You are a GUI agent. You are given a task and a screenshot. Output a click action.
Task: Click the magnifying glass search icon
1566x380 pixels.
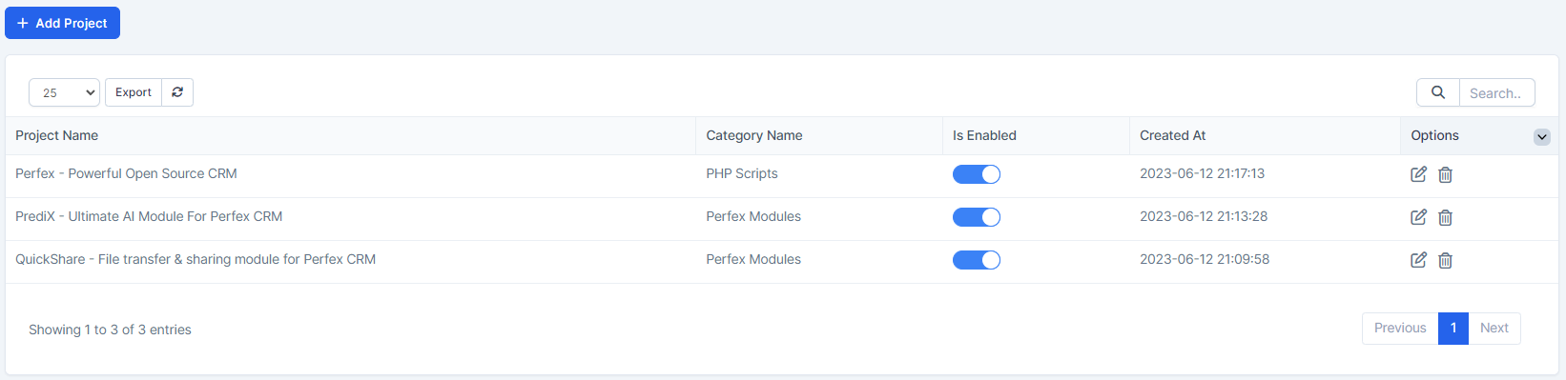point(1438,92)
